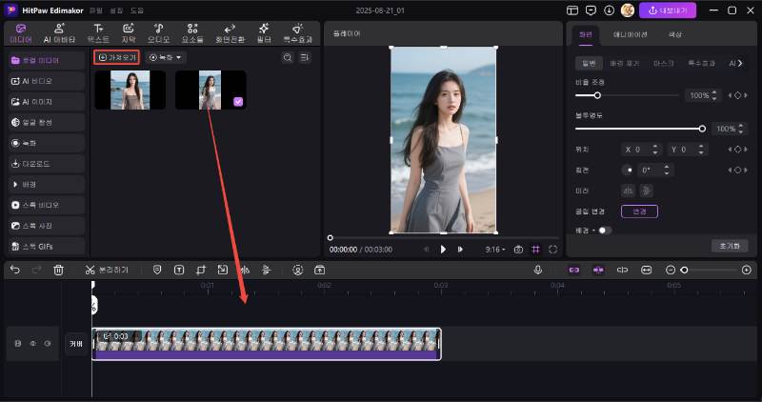Open the 화면전환 (Transitions) tab
Image resolution: width=762 pixels, height=402 pixels.
(230, 33)
